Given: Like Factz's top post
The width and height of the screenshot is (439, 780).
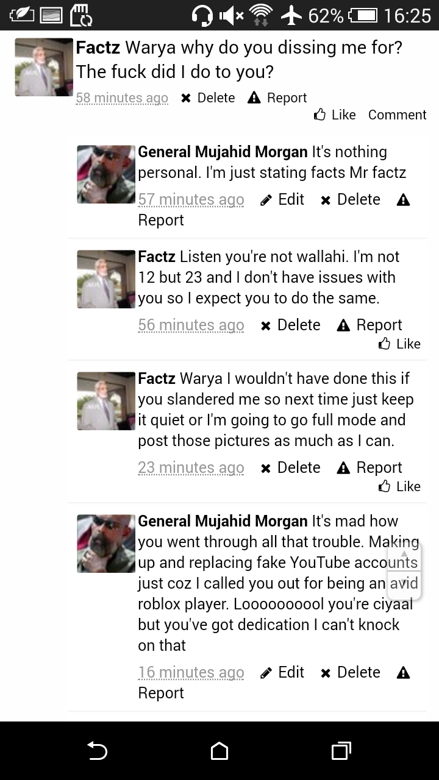Looking at the screenshot, I should pyautogui.click(x=335, y=115).
